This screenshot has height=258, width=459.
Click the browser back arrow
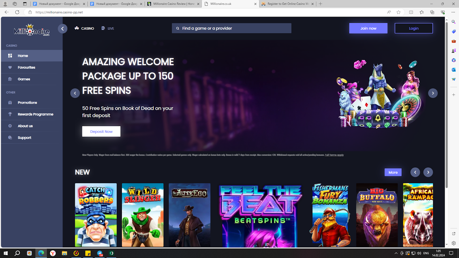point(7,12)
